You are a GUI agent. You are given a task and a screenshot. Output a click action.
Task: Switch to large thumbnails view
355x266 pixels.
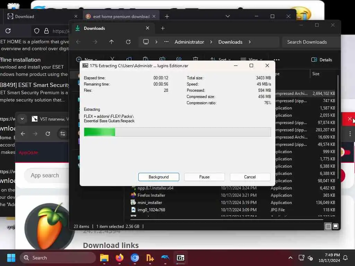click(336, 226)
